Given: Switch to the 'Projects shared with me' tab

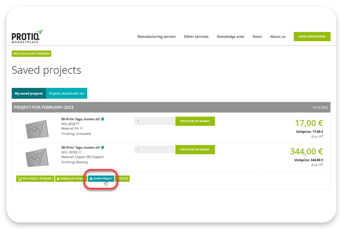Looking at the screenshot, I should pyautogui.click(x=67, y=93).
